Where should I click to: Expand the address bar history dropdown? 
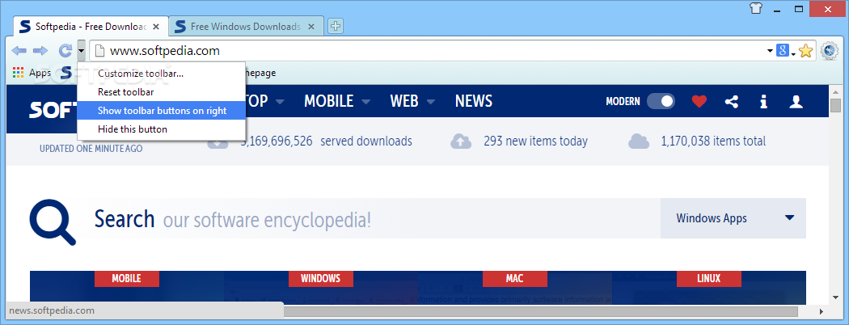coord(770,51)
